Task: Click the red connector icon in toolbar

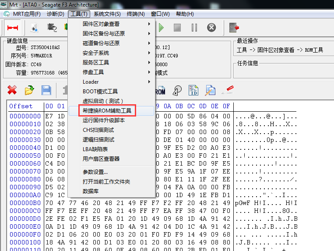Action: tap(12, 28)
